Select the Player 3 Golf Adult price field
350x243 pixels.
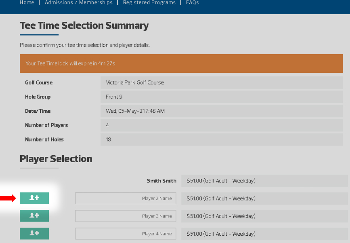tap(264, 216)
